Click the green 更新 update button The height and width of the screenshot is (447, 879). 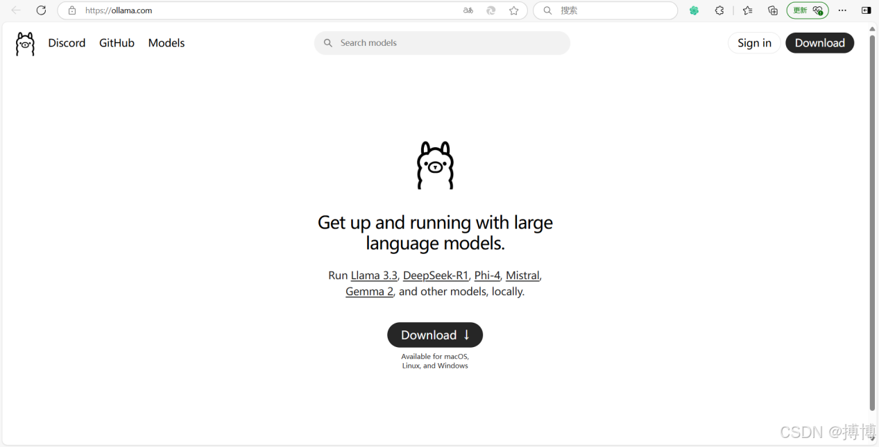click(808, 10)
